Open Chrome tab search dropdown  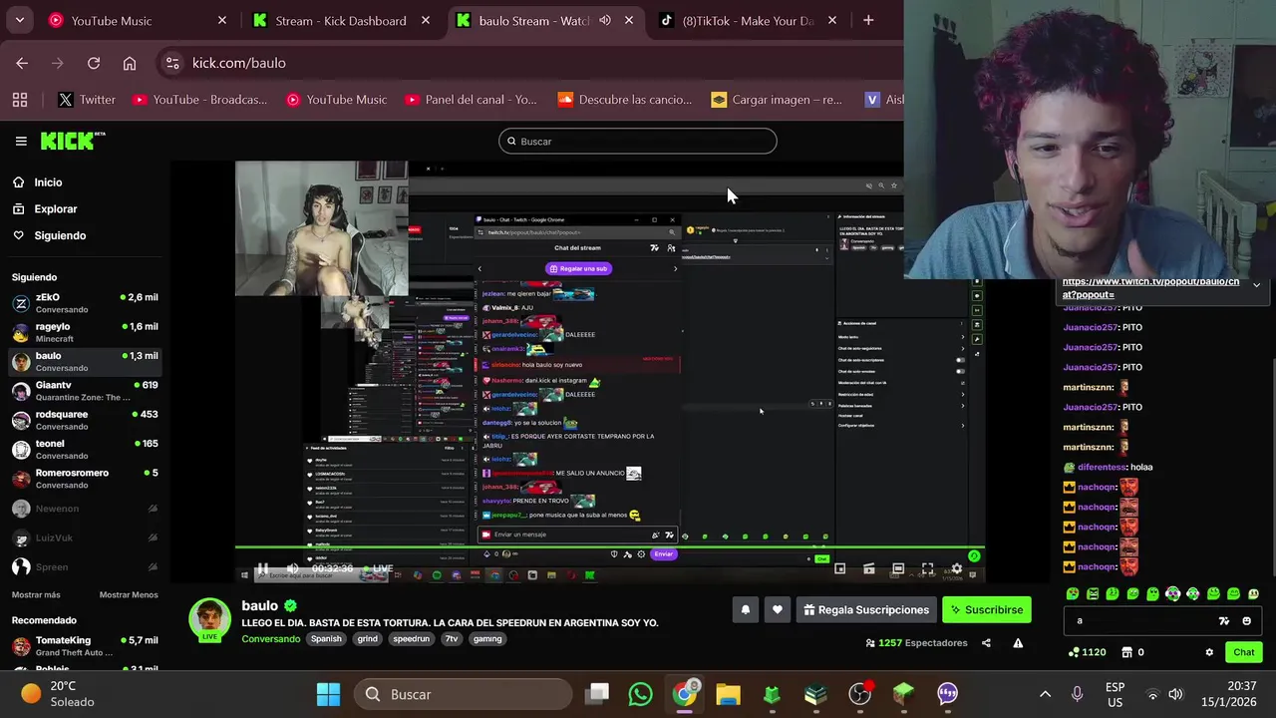pyautogui.click(x=19, y=20)
